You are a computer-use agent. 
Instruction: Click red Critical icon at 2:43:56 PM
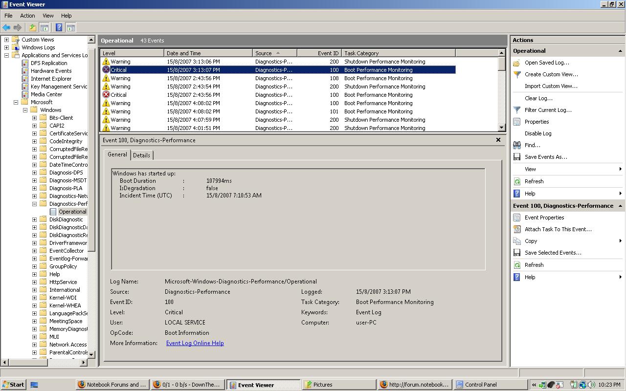pos(106,95)
